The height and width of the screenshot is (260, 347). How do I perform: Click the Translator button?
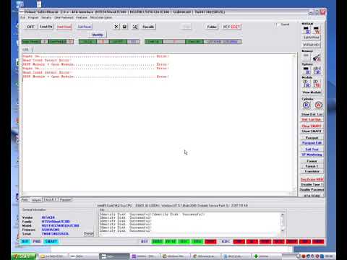click(312, 171)
